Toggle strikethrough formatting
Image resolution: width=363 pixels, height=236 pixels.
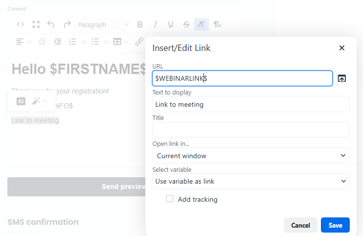(186, 24)
